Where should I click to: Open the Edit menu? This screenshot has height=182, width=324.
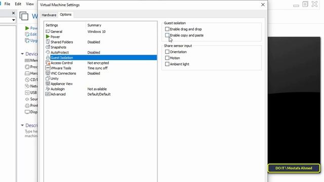pos(18,4)
